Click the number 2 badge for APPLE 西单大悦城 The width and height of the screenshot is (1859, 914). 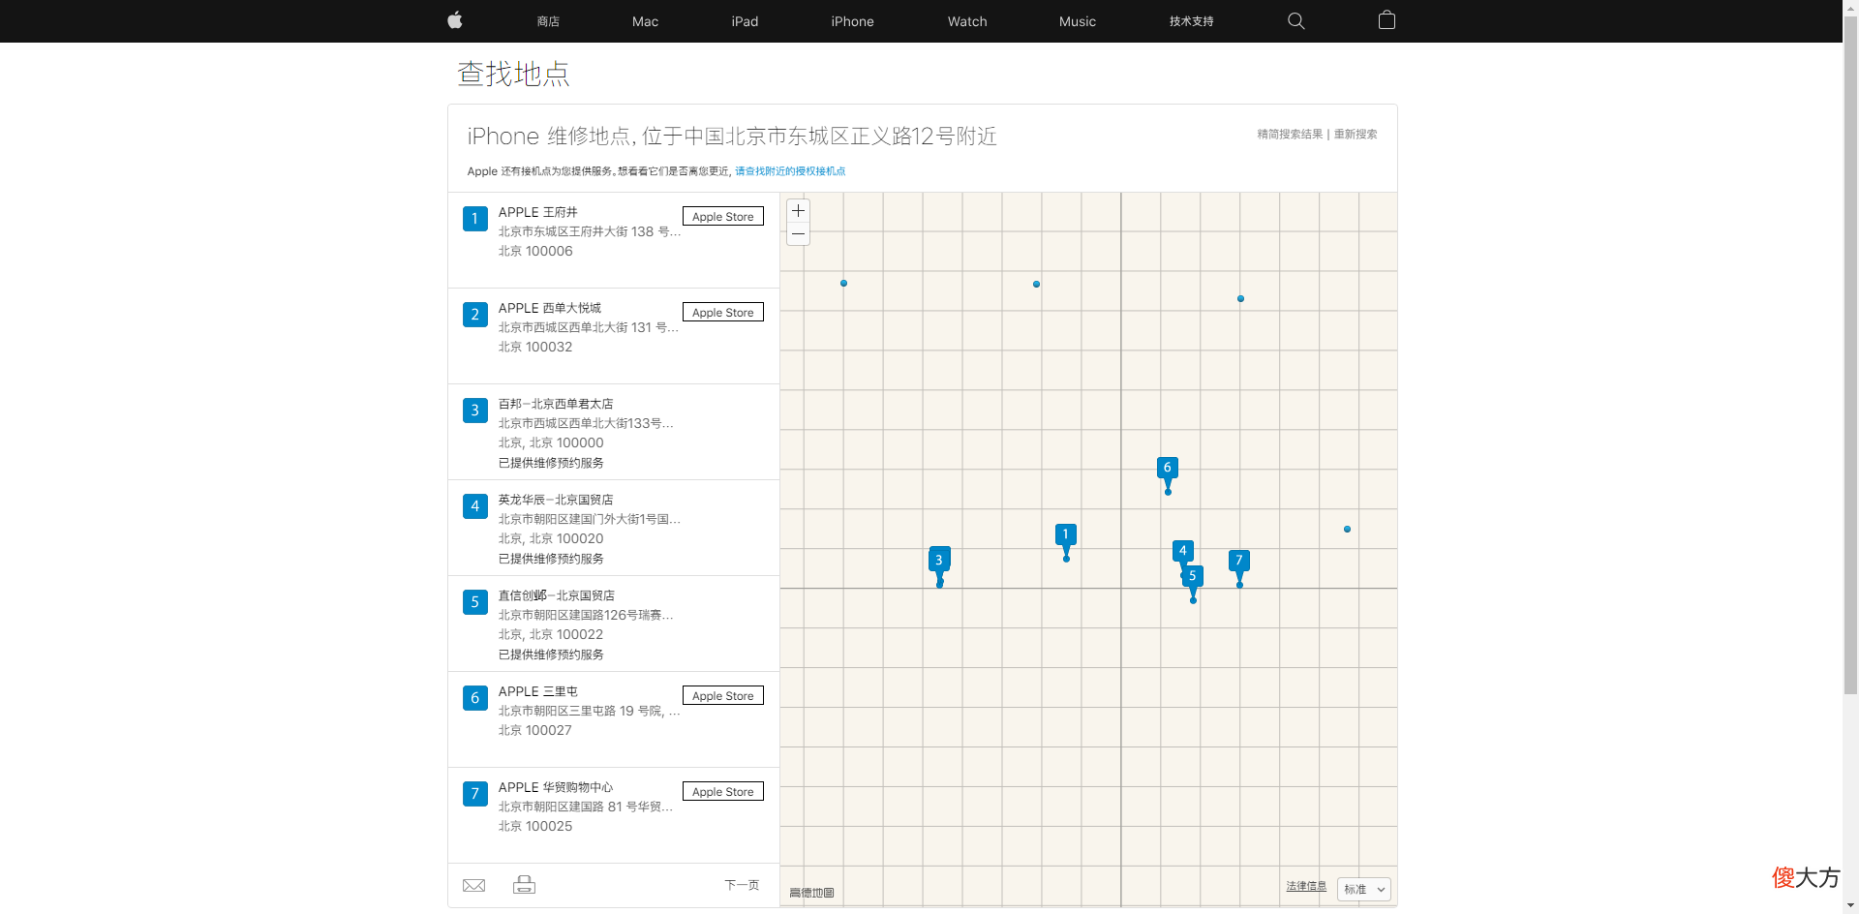(475, 315)
